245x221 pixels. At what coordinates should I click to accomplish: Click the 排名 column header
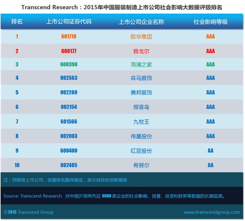pyautogui.click(x=17, y=22)
